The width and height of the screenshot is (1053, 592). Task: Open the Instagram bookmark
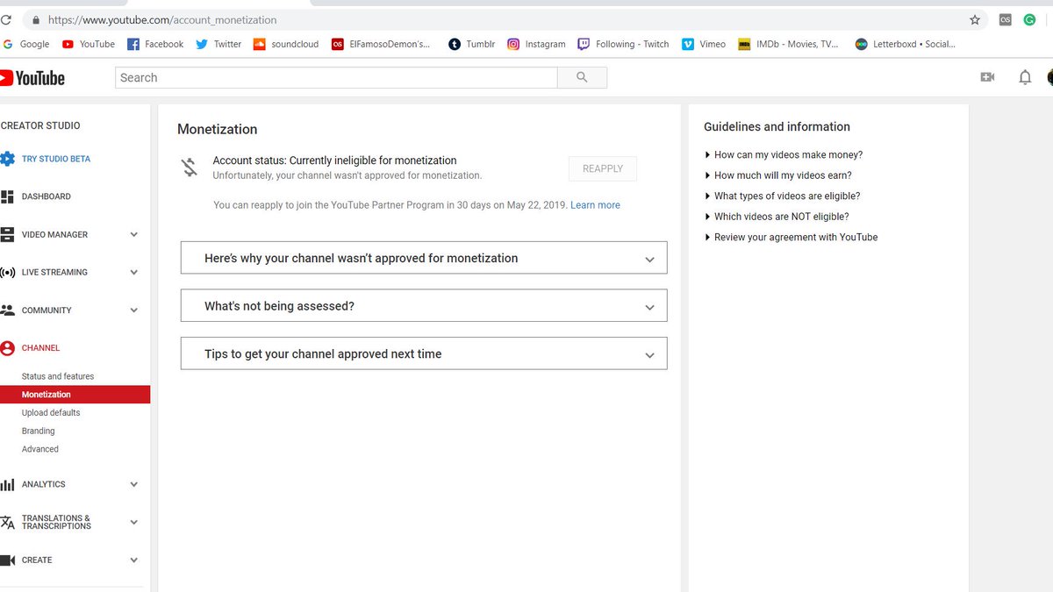(x=536, y=44)
